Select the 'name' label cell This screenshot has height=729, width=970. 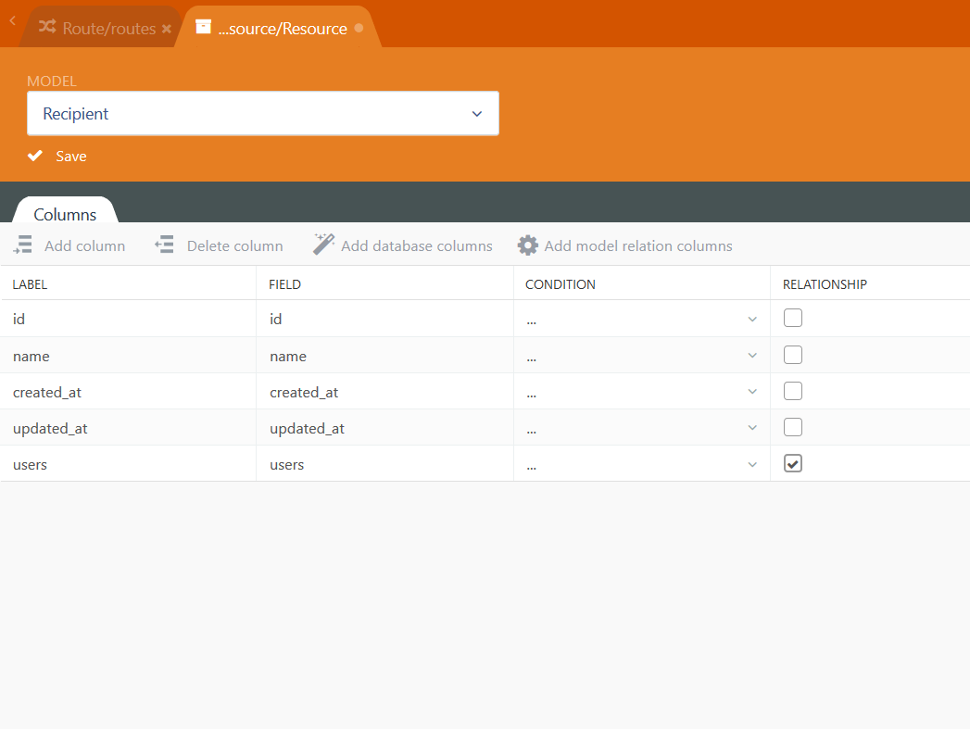tap(128, 356)
